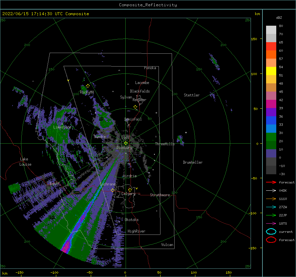The height and width of the screenshot is (277, 296).
Task: Click the white asterisk above Limestone
Action: [x=62, y=124]
